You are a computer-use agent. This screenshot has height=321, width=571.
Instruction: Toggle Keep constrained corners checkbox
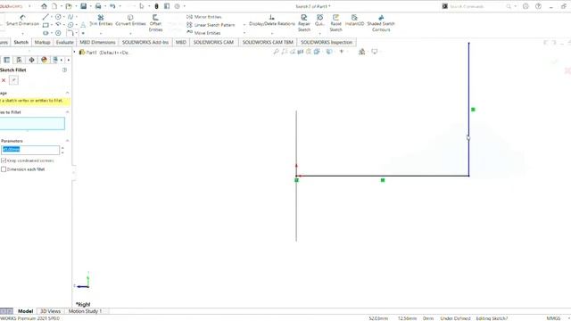tap(4, 160)
